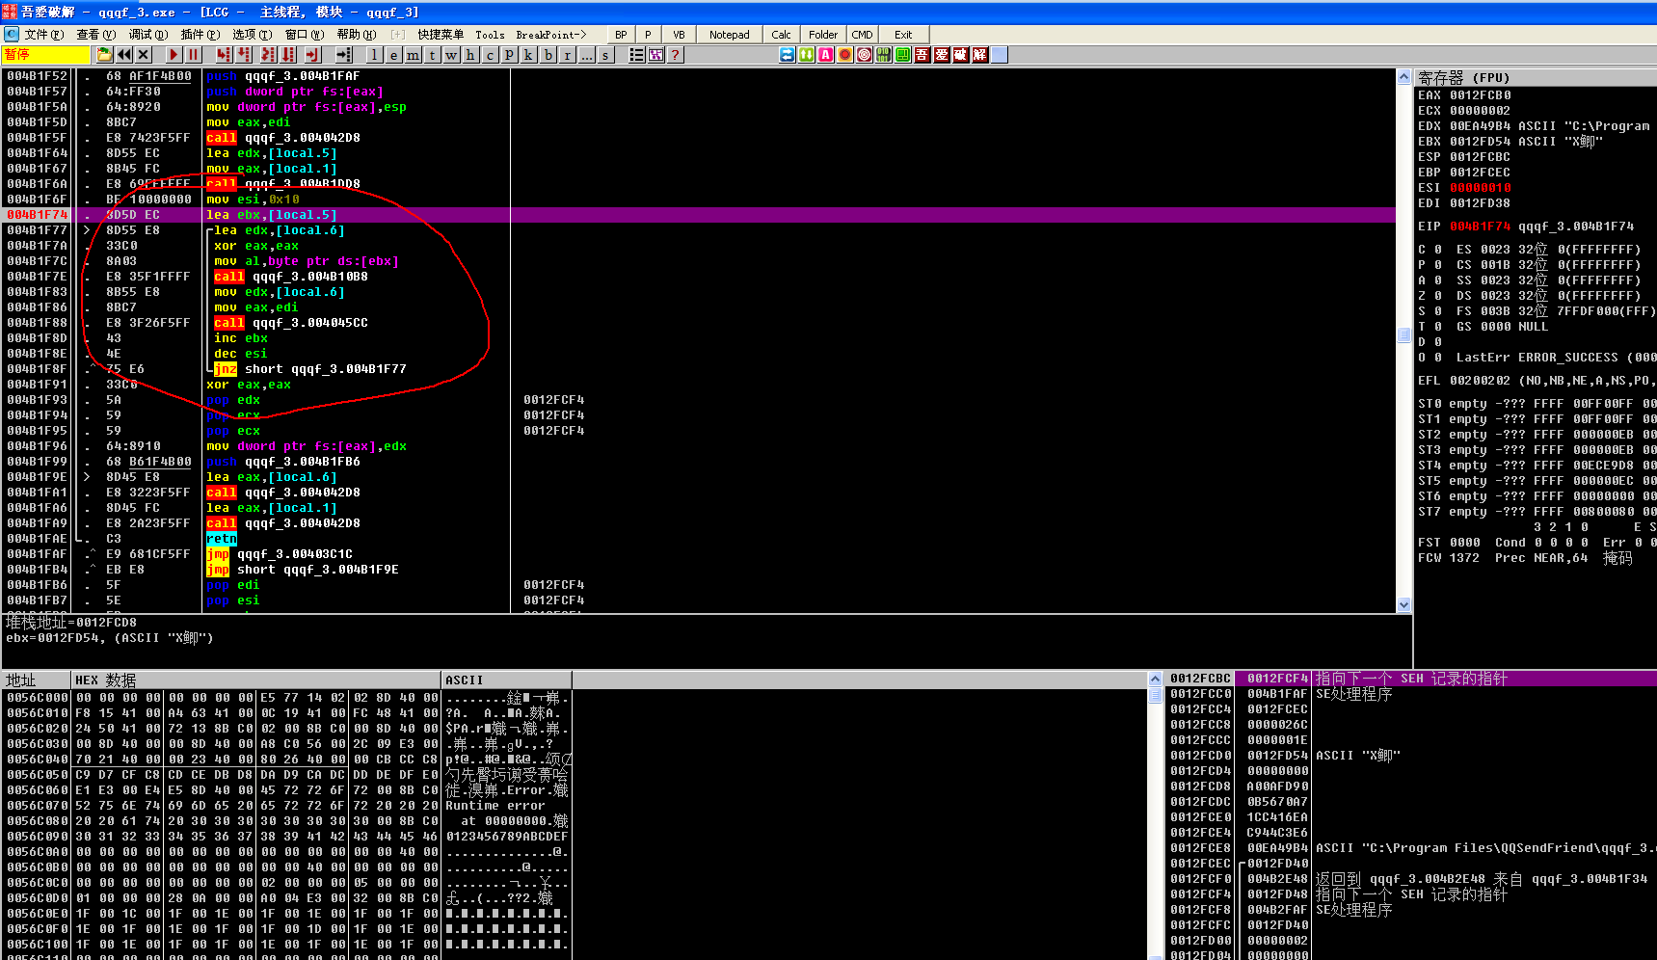This screenshot has height=960, width=1657.
Task: Show Call stack via 'k' button
Action: pos(528,55)
